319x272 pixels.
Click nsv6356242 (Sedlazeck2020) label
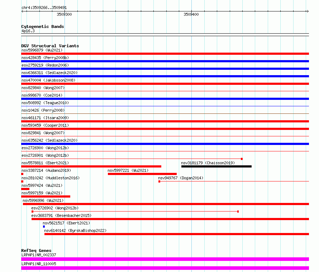[49, 140]
